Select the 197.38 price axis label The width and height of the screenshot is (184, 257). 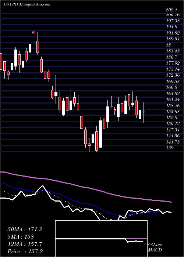[x=172, y=21]
